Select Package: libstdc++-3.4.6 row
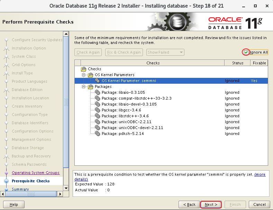273x210 pixels. [171, 116]
